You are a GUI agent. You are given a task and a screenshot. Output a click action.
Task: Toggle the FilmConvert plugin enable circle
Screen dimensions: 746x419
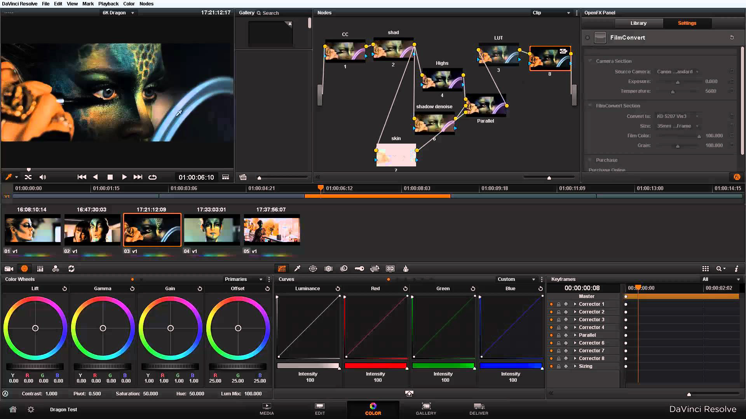[587, 38]
